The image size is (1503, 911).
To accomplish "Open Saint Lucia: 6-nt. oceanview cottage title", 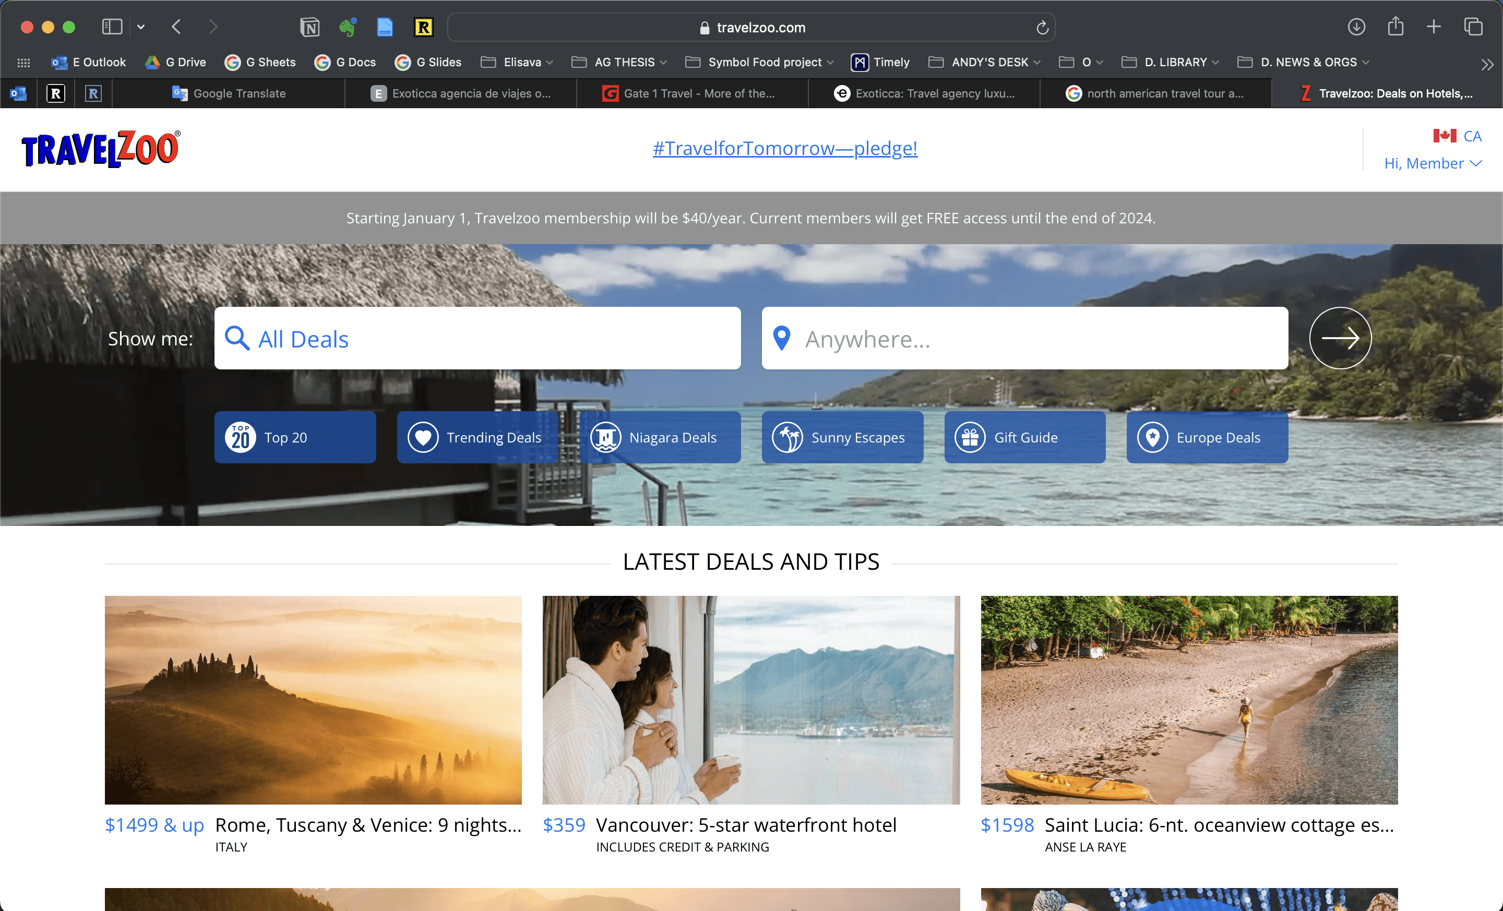I will (1219, 824).
